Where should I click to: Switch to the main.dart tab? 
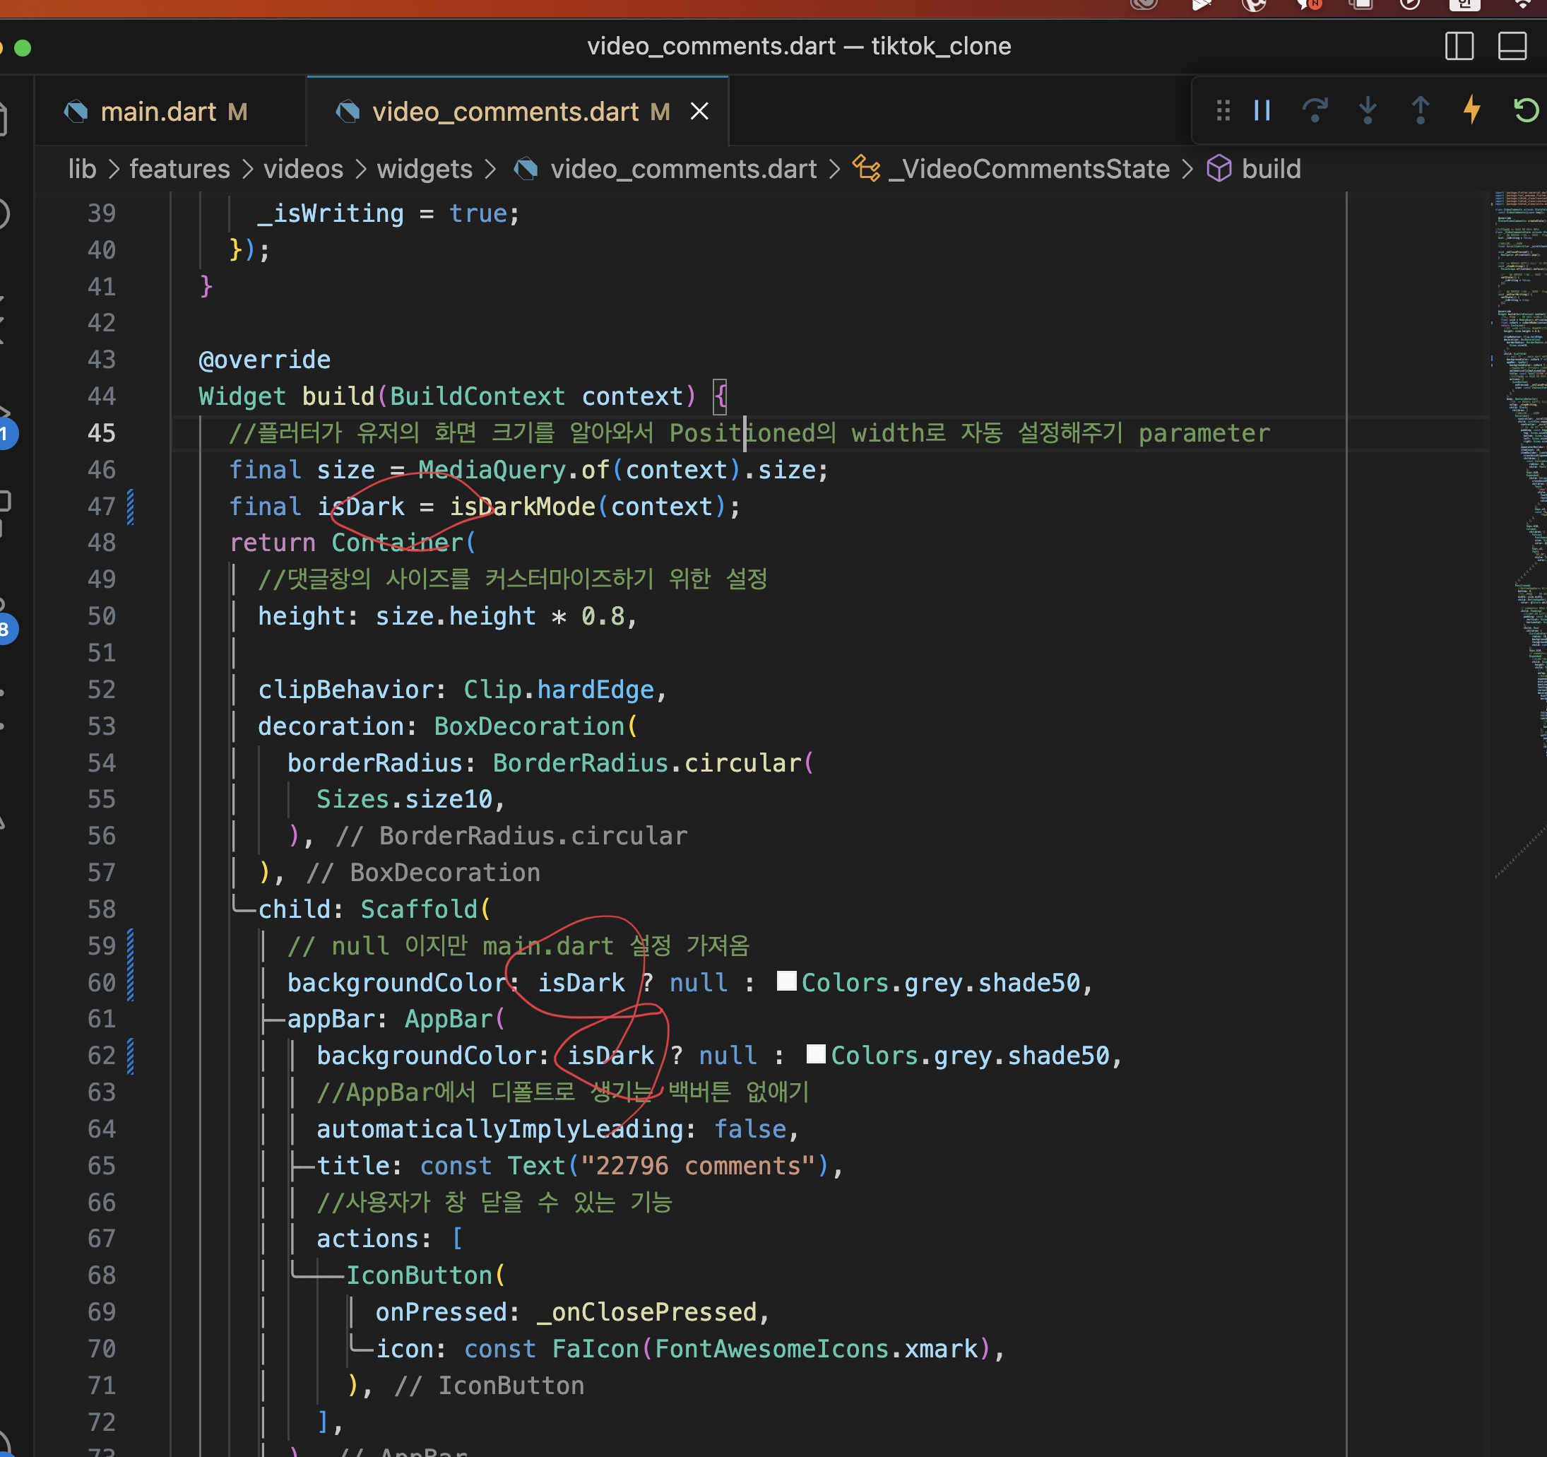(158, 112)
